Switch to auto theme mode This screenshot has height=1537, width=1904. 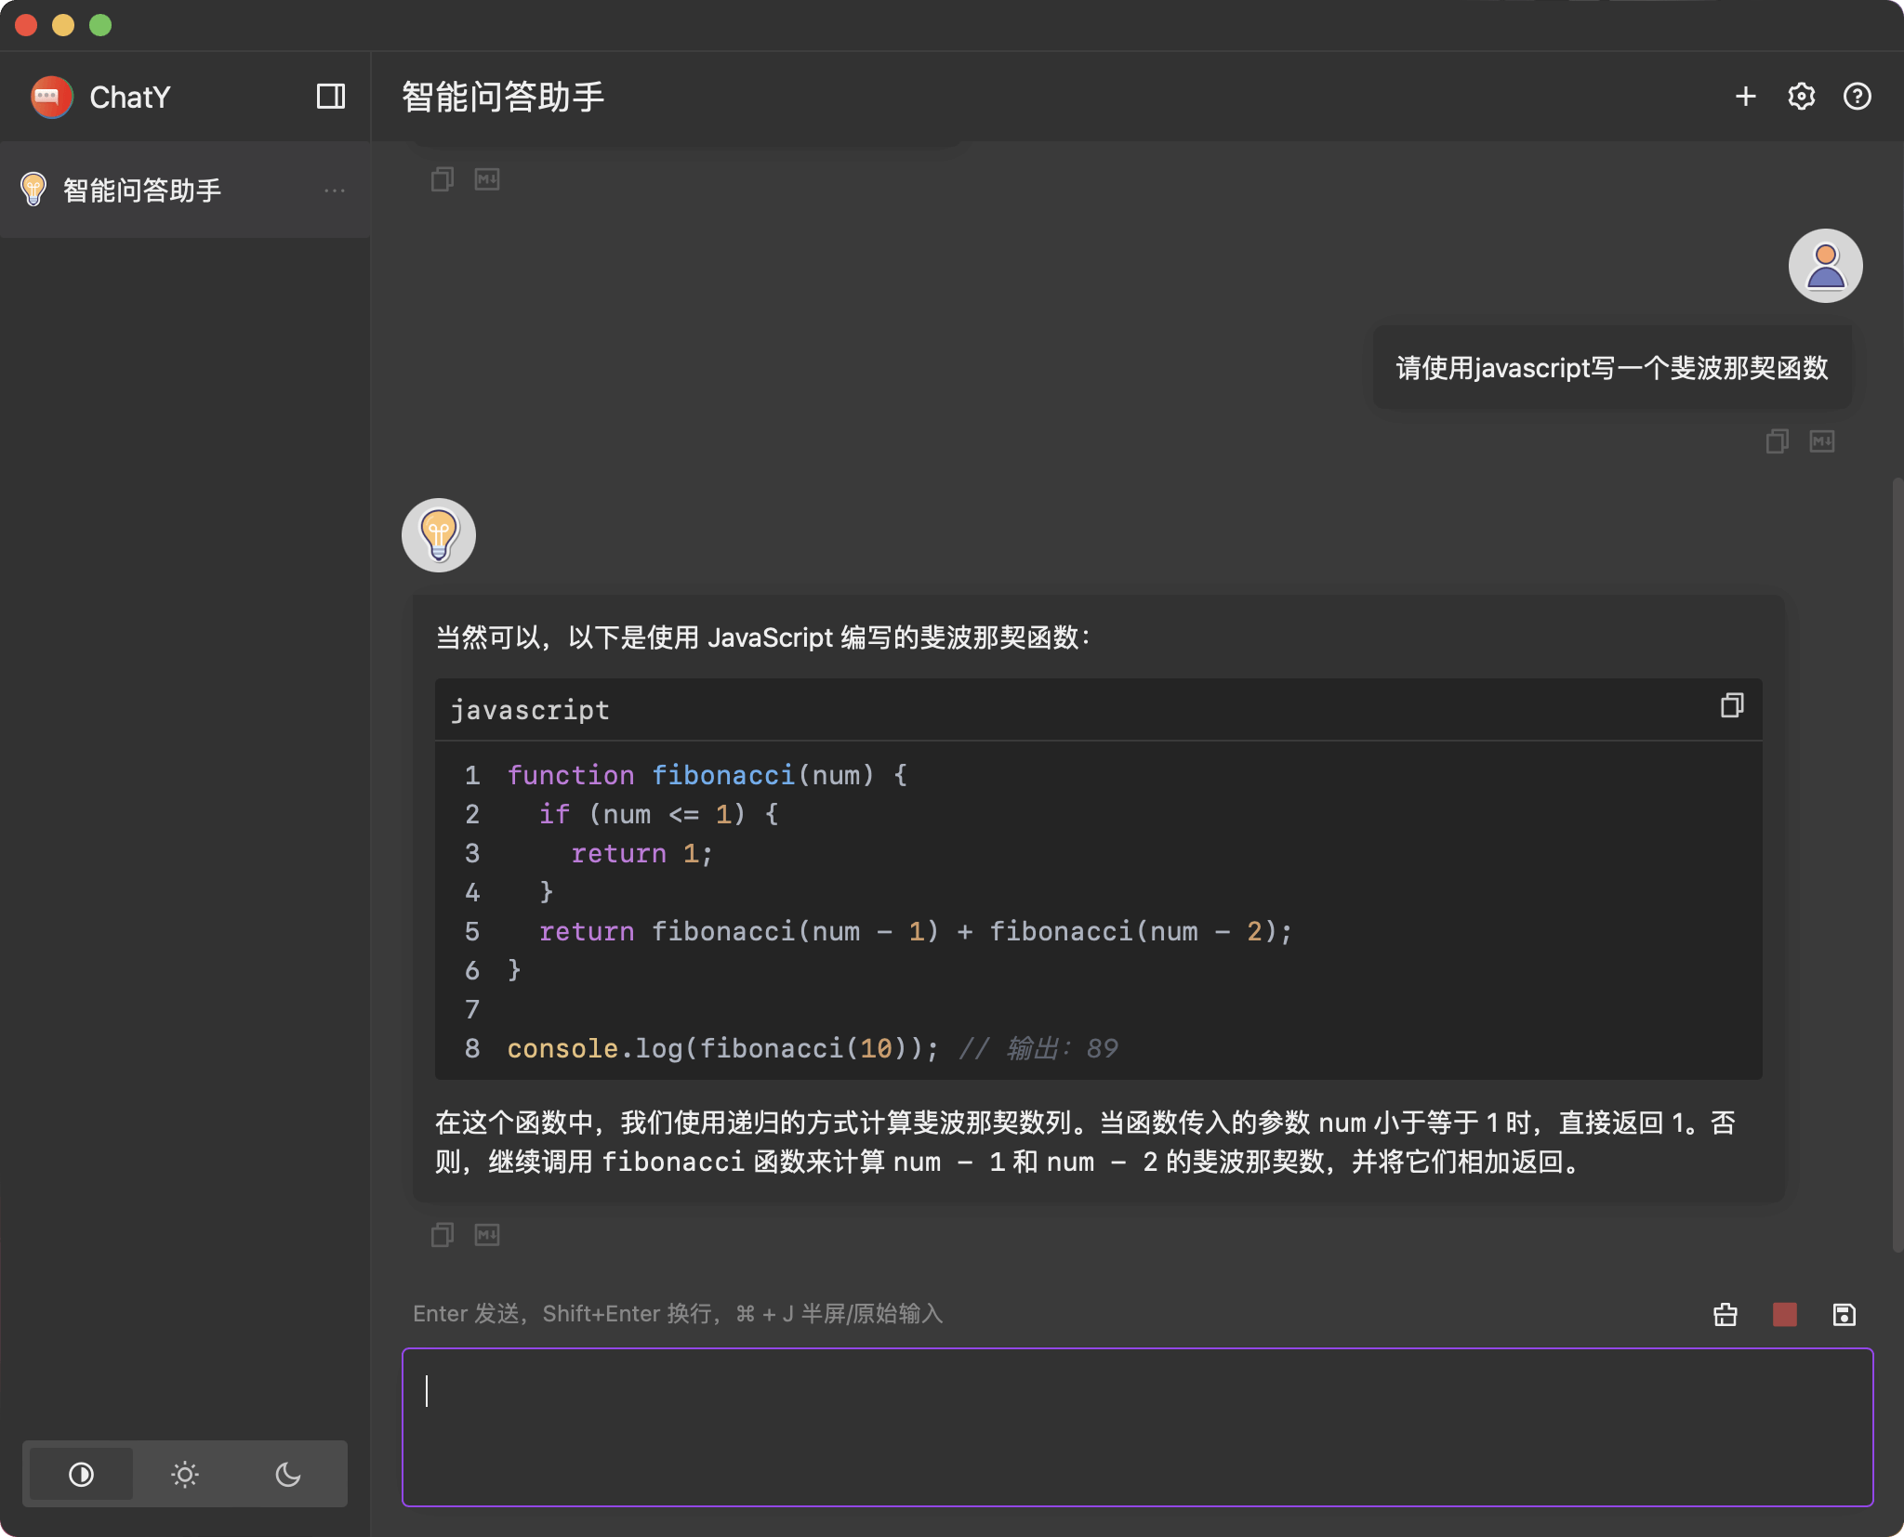coord(82,1475)
